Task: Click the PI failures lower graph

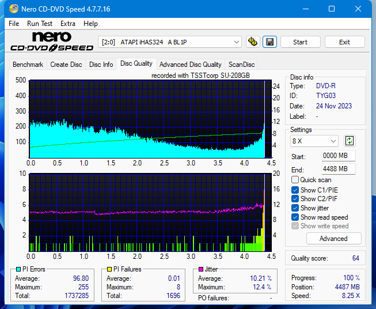Action: 150,212
